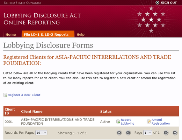This screenshot has height=140, width=182.
Task: Click the United States Congress header text
Action: point(22,3)
